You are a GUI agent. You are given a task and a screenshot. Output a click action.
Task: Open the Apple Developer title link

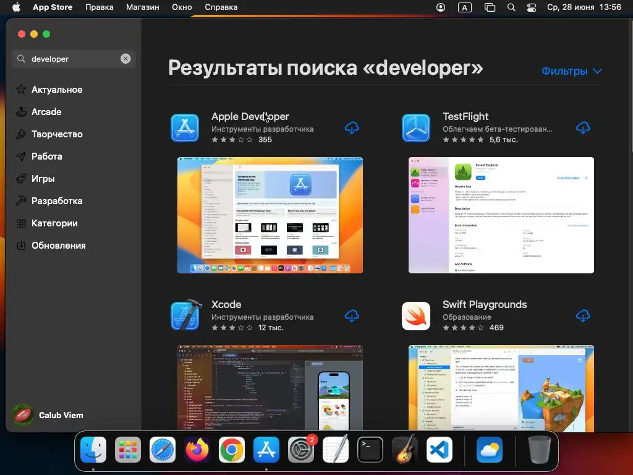[x=250, y=116]
